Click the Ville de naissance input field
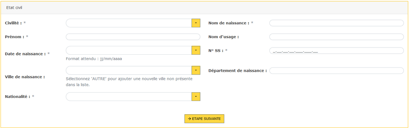Screen dimensions: 409x128 point(129,70)
